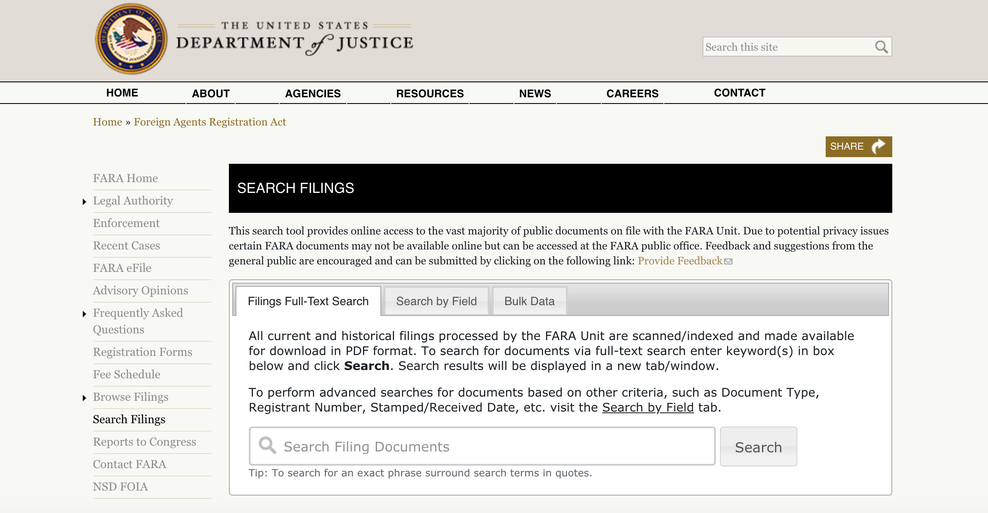
Task: Open the RESOURCES navigation menu item
Action: 429,94
